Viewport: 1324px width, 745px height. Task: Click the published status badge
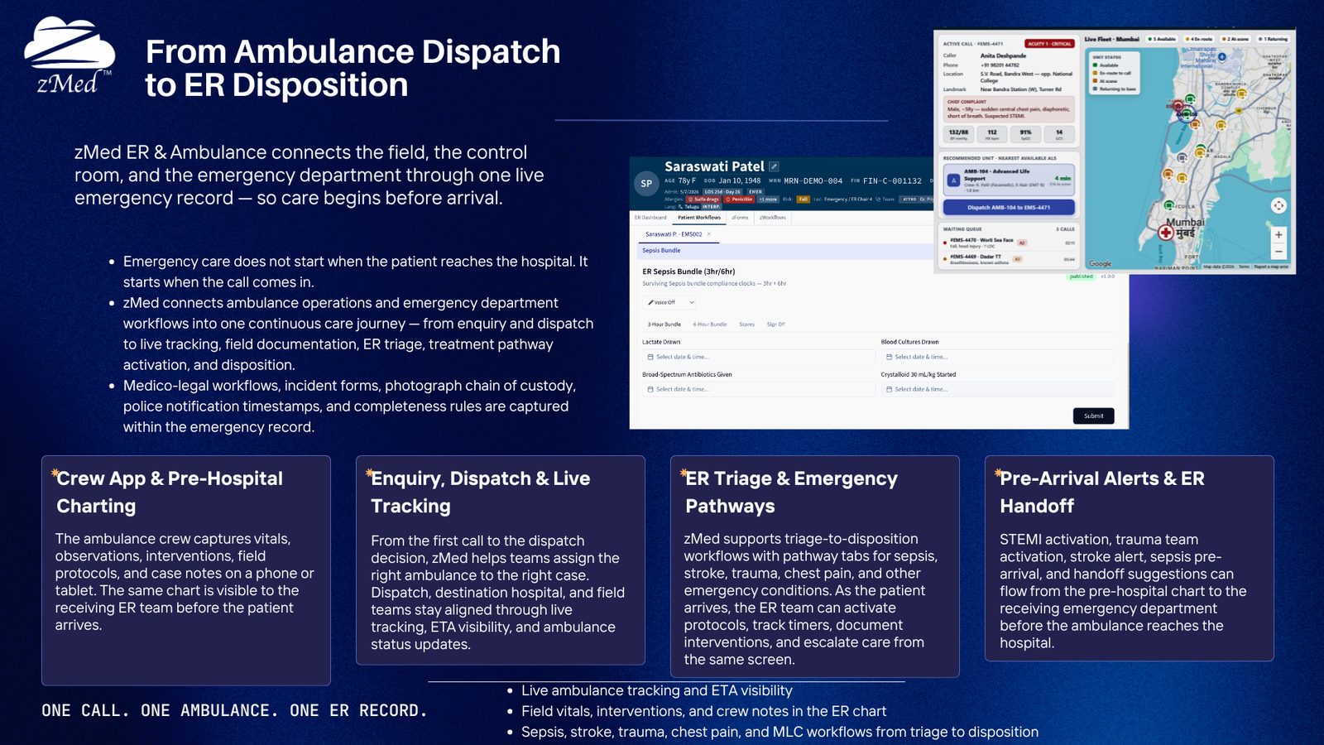point(1081,276)
